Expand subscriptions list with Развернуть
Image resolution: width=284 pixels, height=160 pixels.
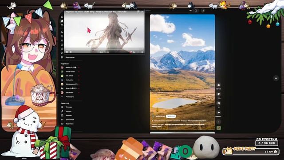[x=68, y=97]
